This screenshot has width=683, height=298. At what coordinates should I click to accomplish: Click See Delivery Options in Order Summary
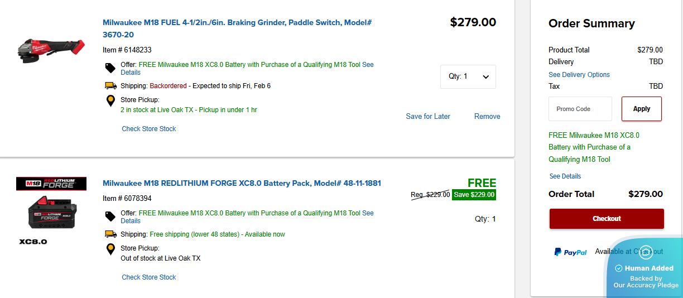579,75
